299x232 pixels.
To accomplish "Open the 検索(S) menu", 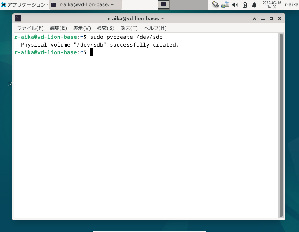I will [x=106, y=28].
